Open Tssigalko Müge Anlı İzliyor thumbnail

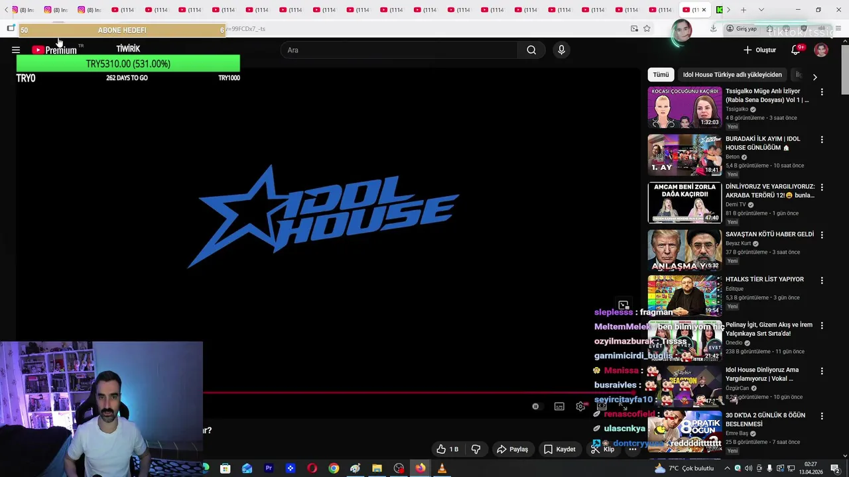click(685, 107)
